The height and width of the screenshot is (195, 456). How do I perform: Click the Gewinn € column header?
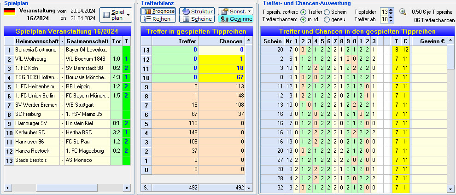(x=429, y=41)
